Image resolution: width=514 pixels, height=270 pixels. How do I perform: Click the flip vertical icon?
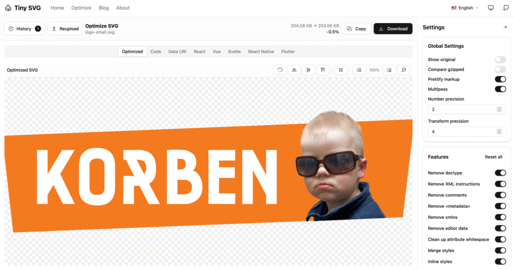(309, 70)
